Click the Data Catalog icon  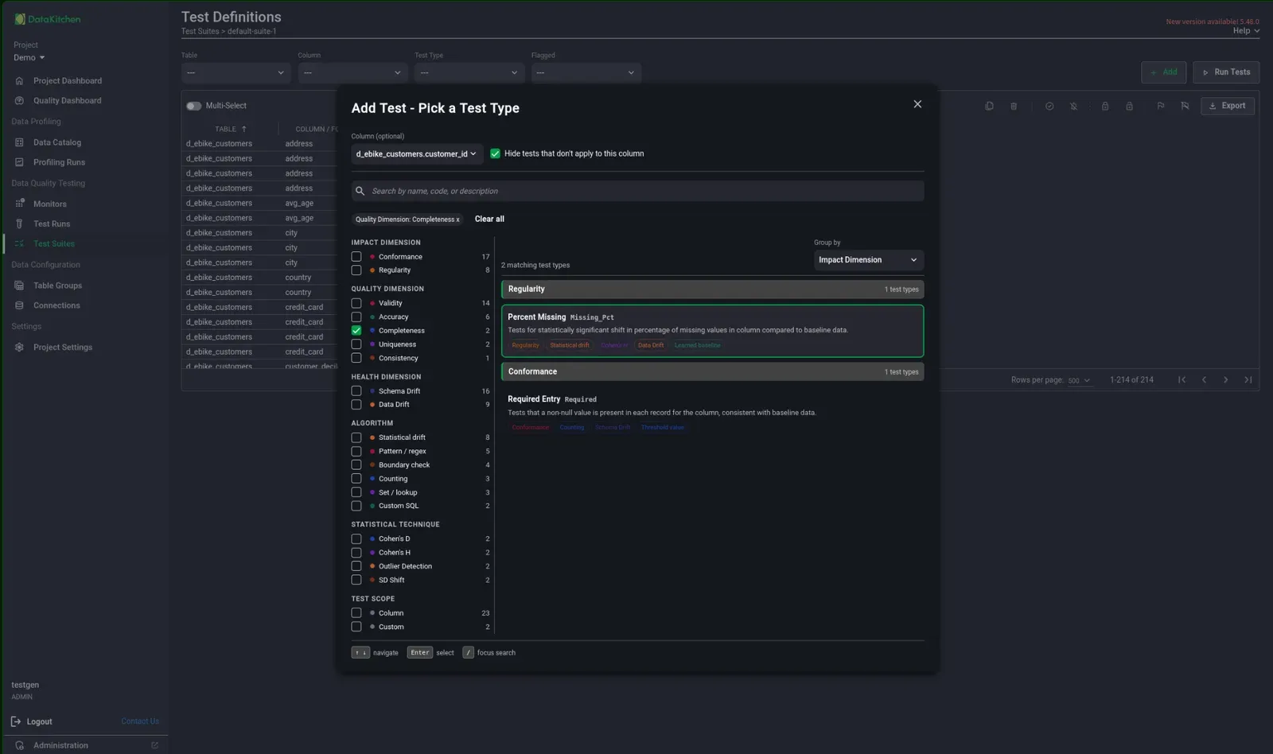tap(19, 142)
